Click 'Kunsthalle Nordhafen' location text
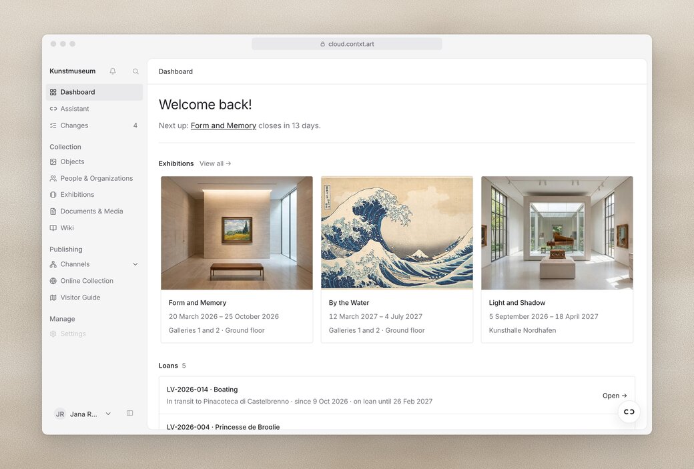694x469 pixels. point(523,330)
